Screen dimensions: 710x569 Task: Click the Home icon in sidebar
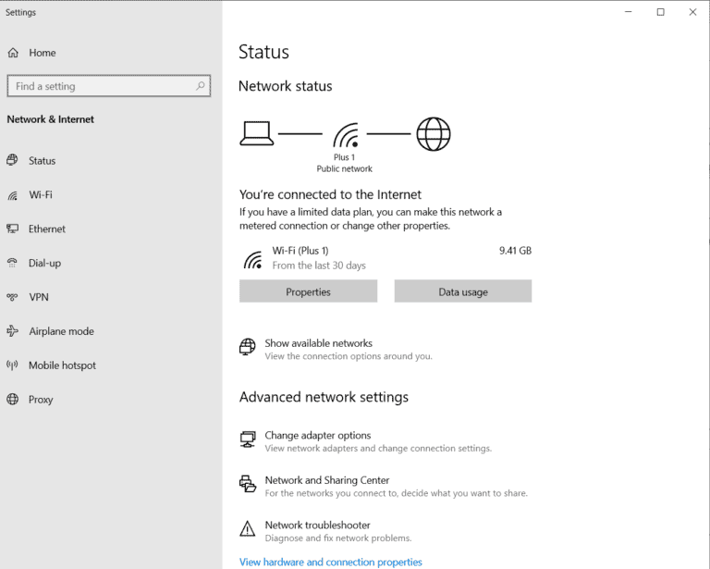[x=13, y=53]
